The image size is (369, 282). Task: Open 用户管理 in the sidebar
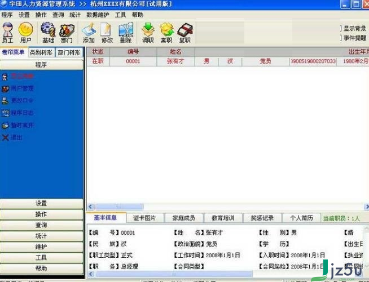tap(18, 88)
